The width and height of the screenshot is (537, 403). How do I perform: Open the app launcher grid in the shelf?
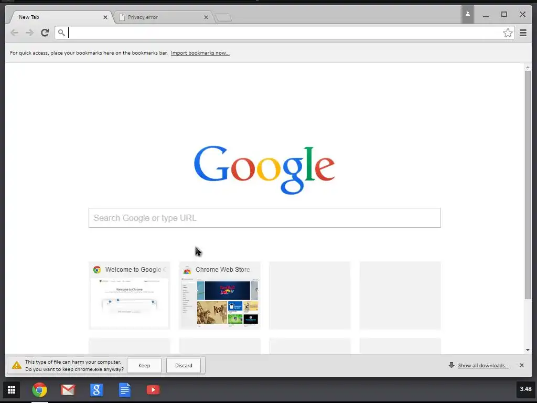click(12, 390)
